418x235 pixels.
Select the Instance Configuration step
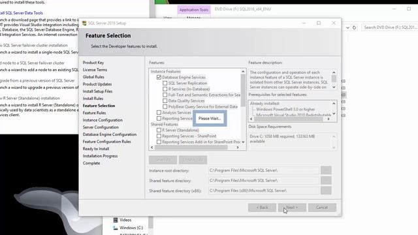pyautogui.click(x=103, y=120)
